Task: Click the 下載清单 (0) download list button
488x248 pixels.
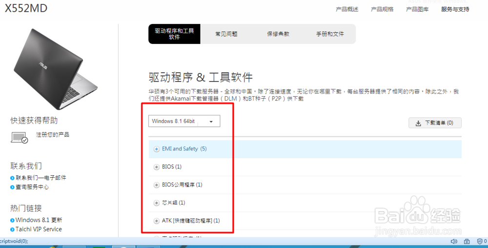Action: coord(435,123)
